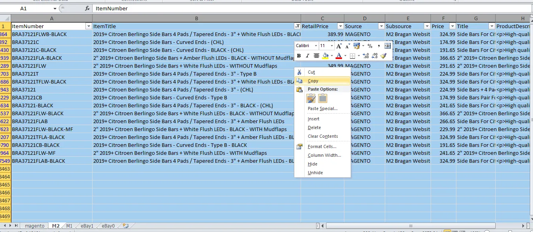
Task: Open Paste Special from context menu
Action: (323, 108)
